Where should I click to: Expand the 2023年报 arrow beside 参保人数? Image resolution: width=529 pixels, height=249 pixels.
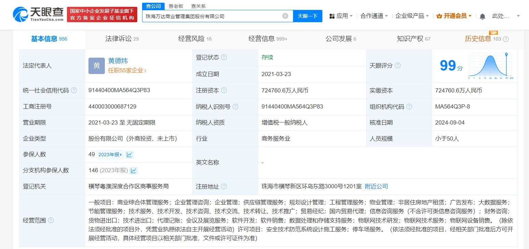(110, 155)
